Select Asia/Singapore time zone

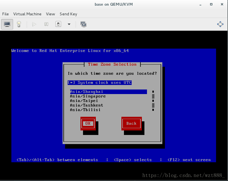pos(109,96)
